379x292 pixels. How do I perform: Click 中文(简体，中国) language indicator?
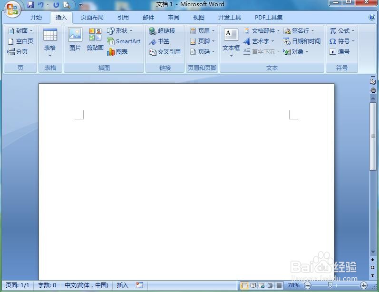(87, 285)
